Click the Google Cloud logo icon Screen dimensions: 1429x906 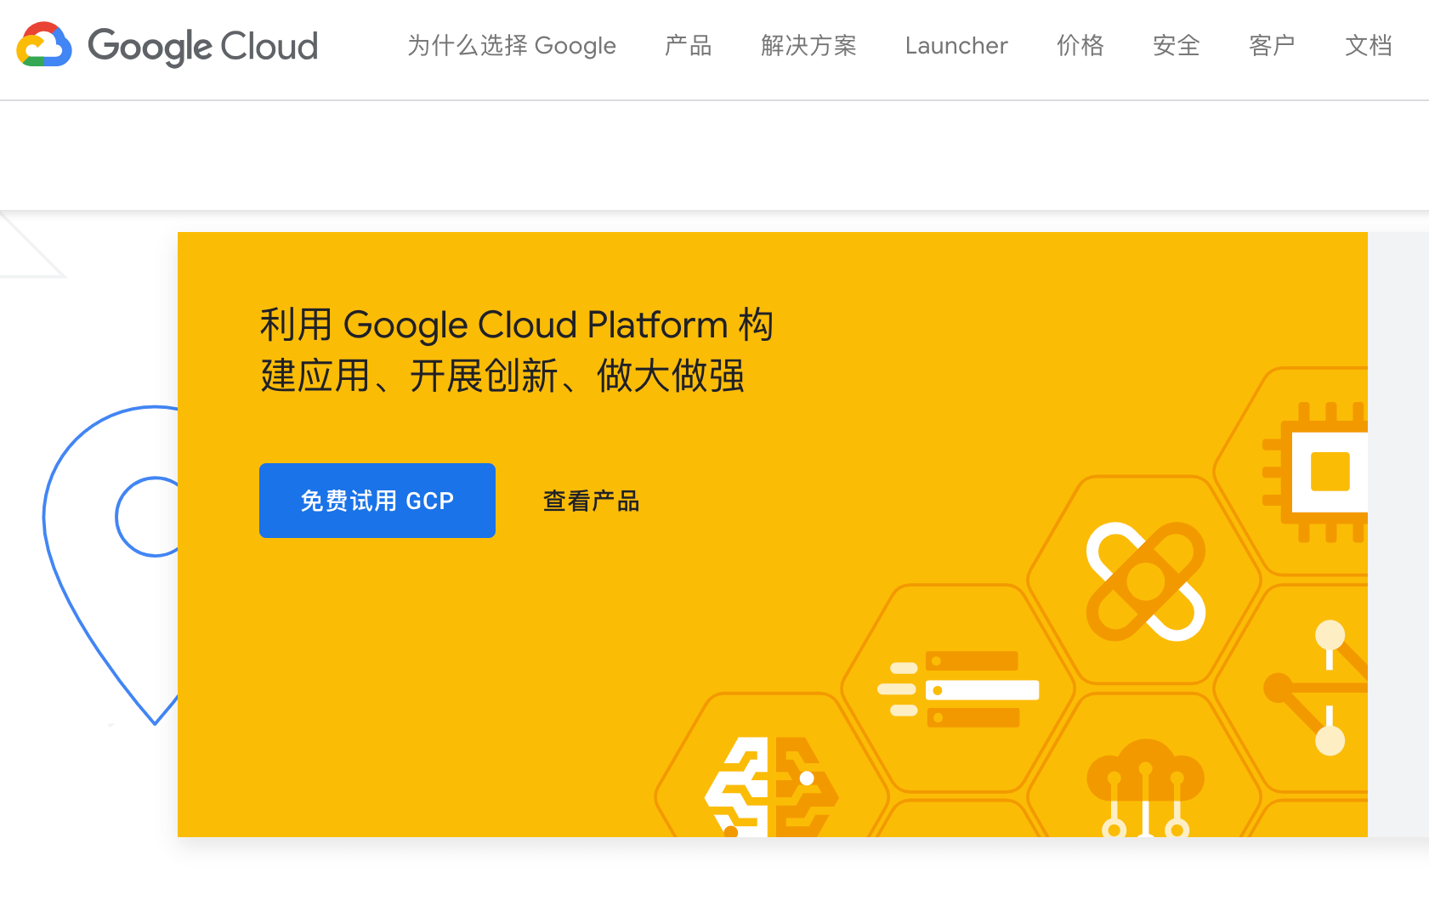44,45
